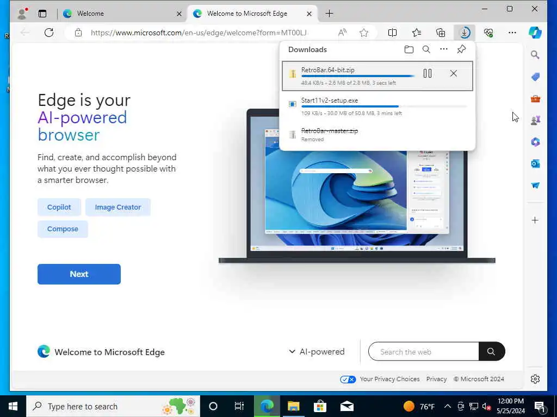The height and width of the screenshot is (417, 557).
Task: Activate Read aloud icon in address bar
Action: tap(343, 33)
